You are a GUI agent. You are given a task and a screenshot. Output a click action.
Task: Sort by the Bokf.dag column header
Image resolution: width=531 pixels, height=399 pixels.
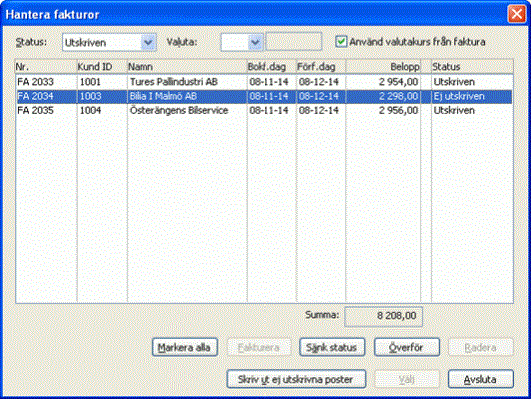coord(271,67)
